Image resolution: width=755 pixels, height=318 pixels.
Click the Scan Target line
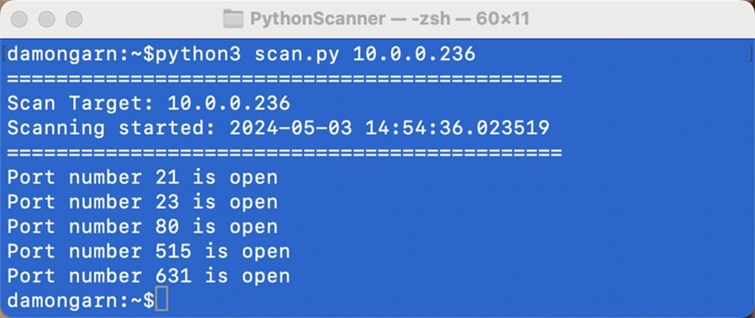(149, 104)
